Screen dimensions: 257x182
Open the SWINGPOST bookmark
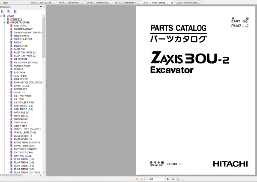pos(20,89)
